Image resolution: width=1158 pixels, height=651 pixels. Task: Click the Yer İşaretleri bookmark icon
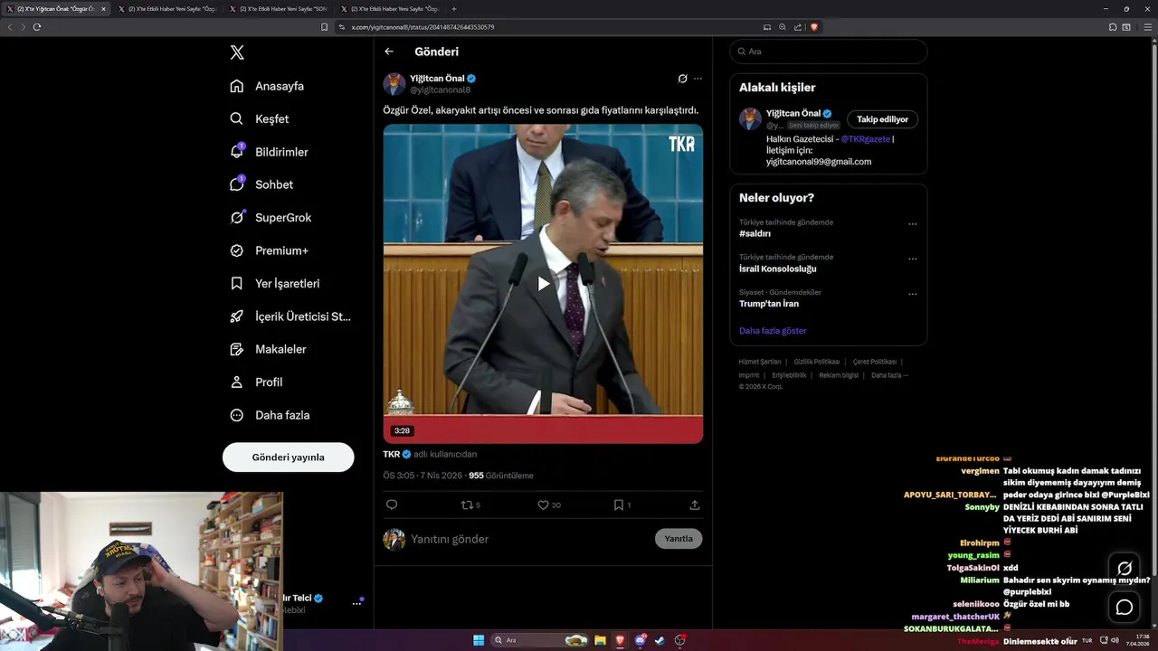[x=237, y=283]
